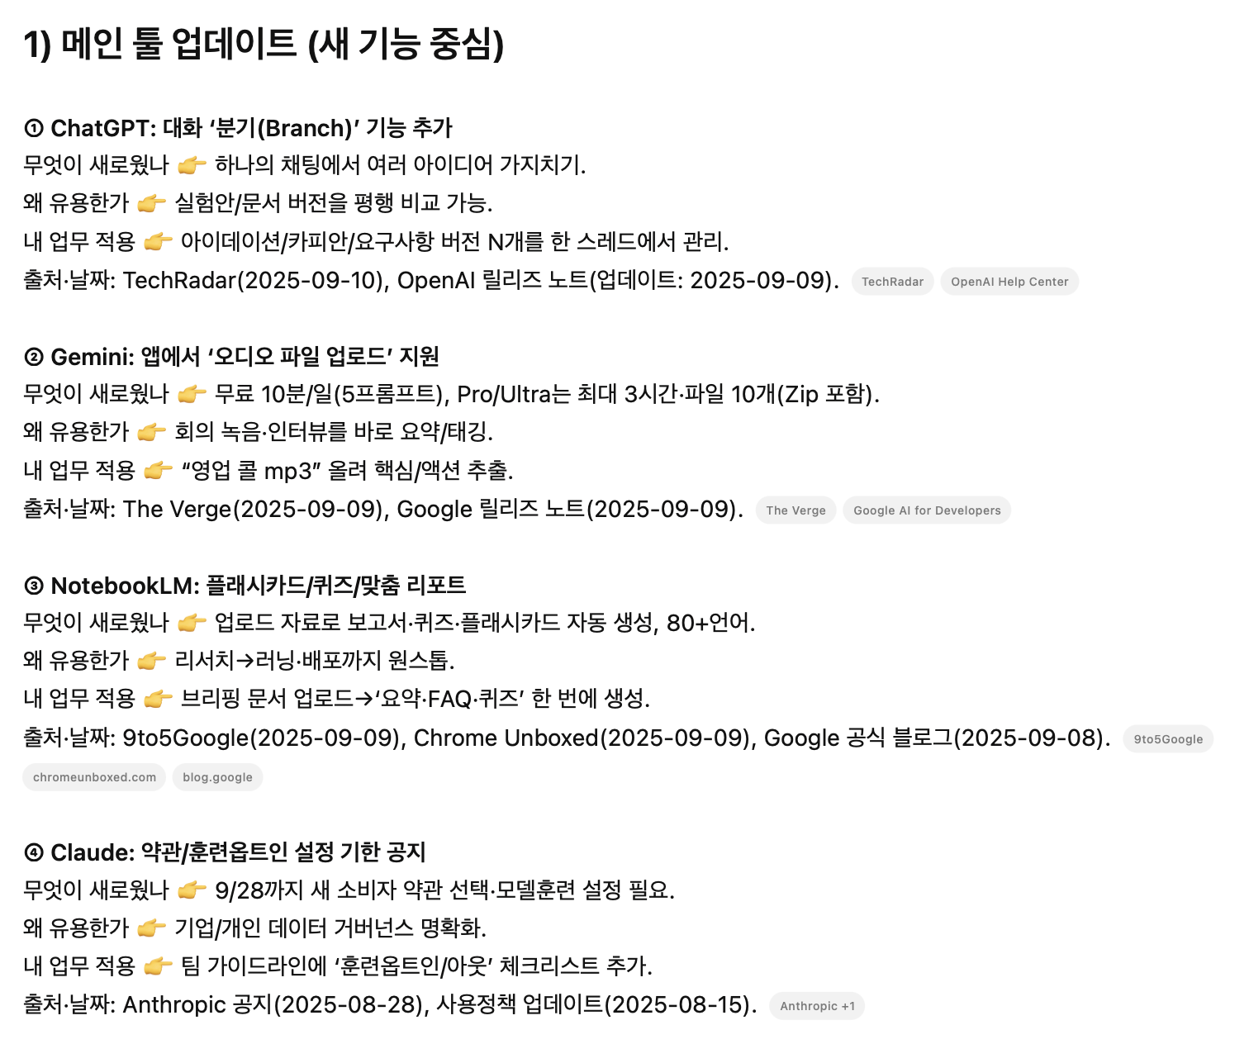Click pointing-hand emoji in Claude '무엇이 새로웠나' line
Viewport: 1249px width, 1044px height.
pos(192,890)
